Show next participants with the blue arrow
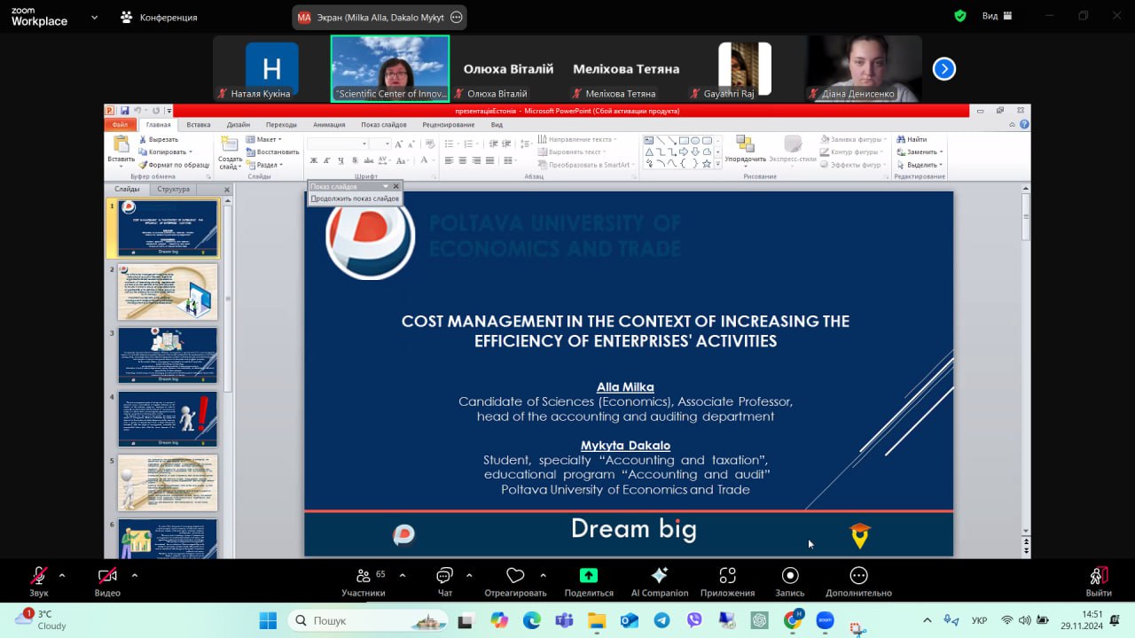 944,68
